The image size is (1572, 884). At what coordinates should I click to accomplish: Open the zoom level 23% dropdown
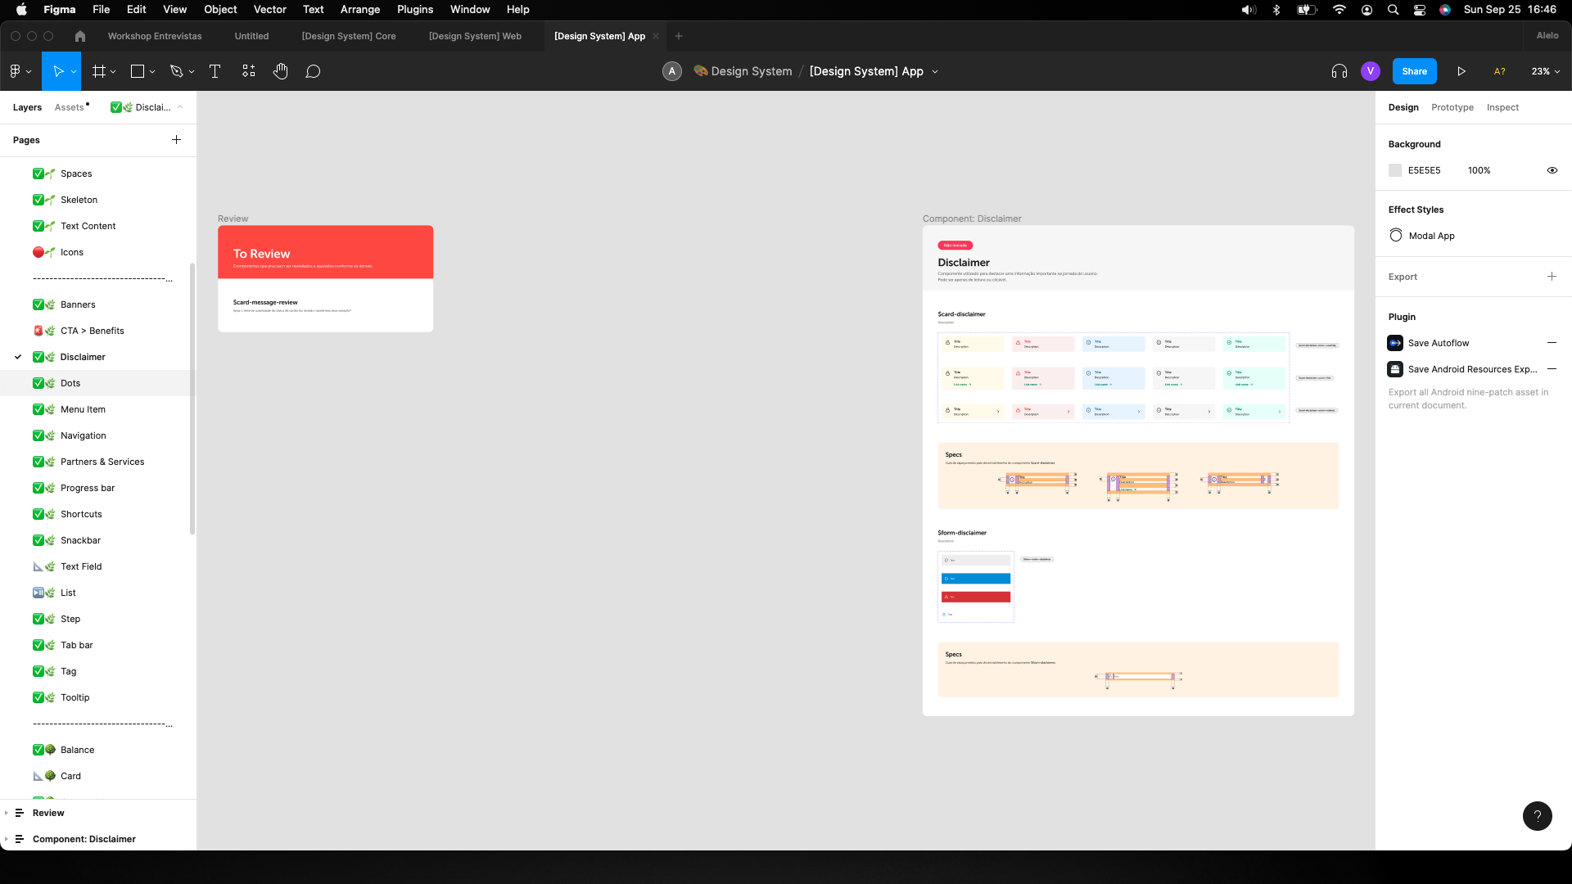pos(1545,71)
